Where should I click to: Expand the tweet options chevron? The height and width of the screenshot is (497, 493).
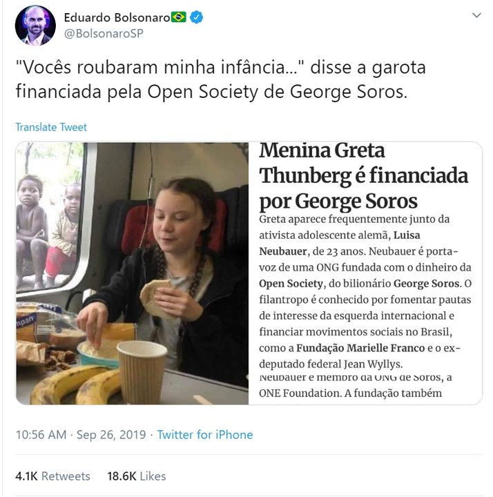pyautogui.click(x=476, y=15)
